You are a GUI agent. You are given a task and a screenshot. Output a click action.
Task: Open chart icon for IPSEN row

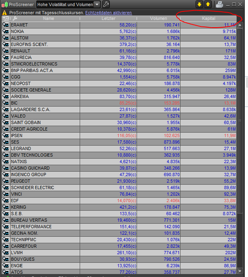(6, 135)
